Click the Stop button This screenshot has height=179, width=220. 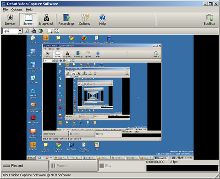122,166
